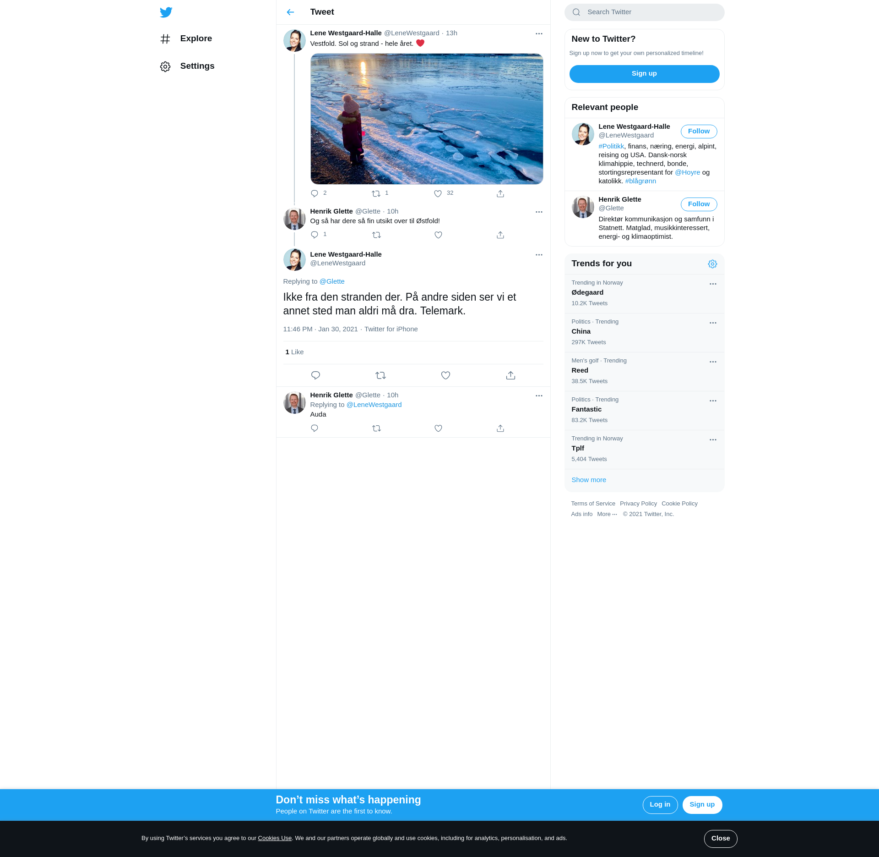Open Terms of Service link

click(x=593, y=504)
